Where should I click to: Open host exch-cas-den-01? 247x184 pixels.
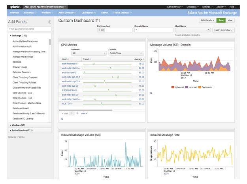70,72
